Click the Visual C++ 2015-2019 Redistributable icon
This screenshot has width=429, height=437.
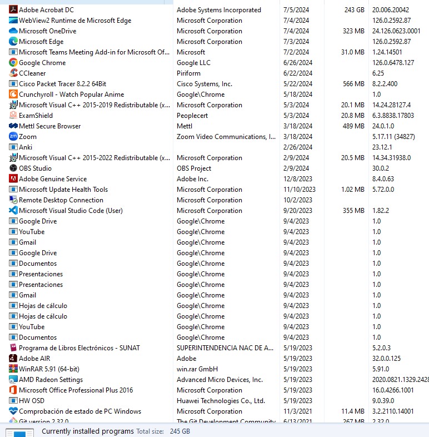pyautogui.click(x=13, y=105)
